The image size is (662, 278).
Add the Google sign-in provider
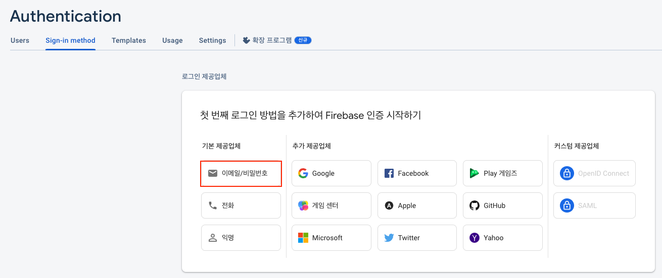pos(332,173)
